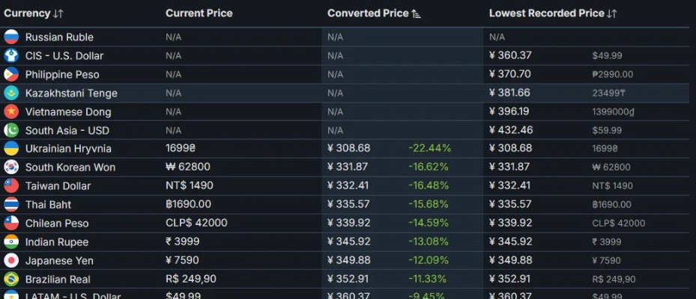Viewport: 696px width, 299px height.
Task: Click the Vietnamese Dong flag icon
Action: pos(11,112)
